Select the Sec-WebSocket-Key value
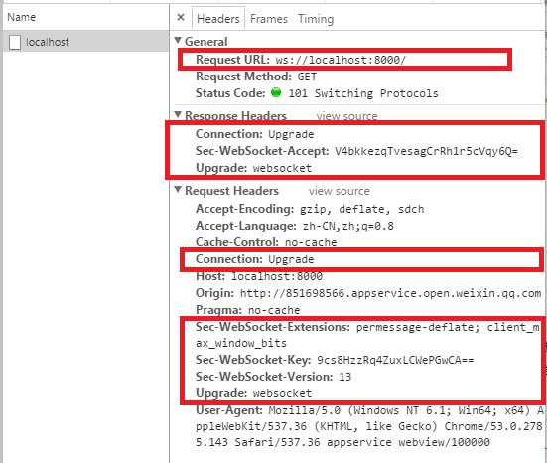This screenshot has height=463, width=547. pos(395,360)
